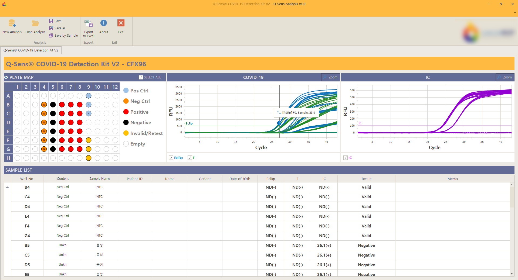Viewport: 518px width, 280px height.
Task: Click Save by Sample icon
Action: 51,36
